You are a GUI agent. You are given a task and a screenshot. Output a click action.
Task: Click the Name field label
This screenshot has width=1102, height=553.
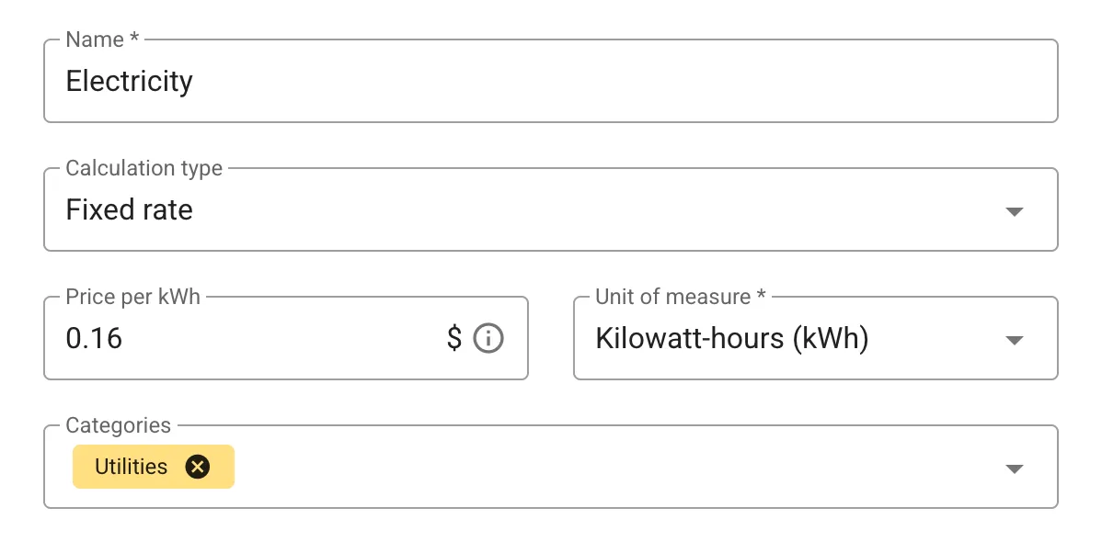click(x=96, y=39)
